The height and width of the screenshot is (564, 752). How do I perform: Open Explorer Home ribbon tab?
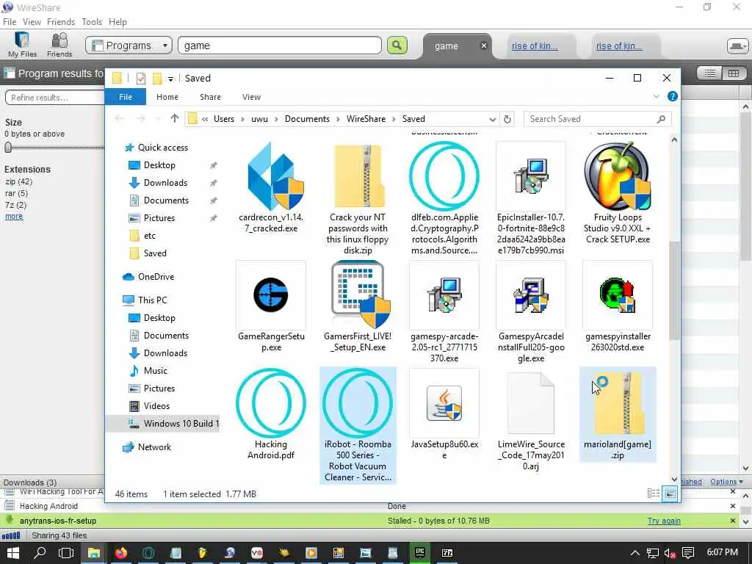click(x=167, y=97)
